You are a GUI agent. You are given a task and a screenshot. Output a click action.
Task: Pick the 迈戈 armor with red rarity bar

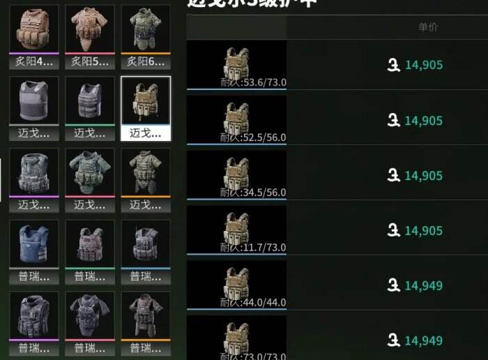click(90, 180)
